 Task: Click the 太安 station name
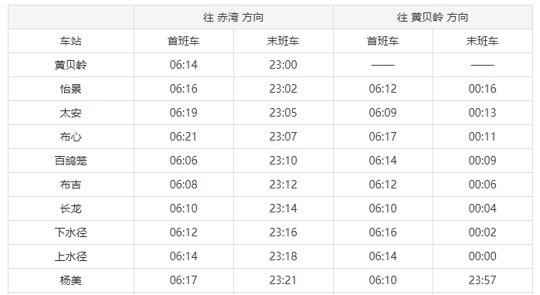(71, 113)
